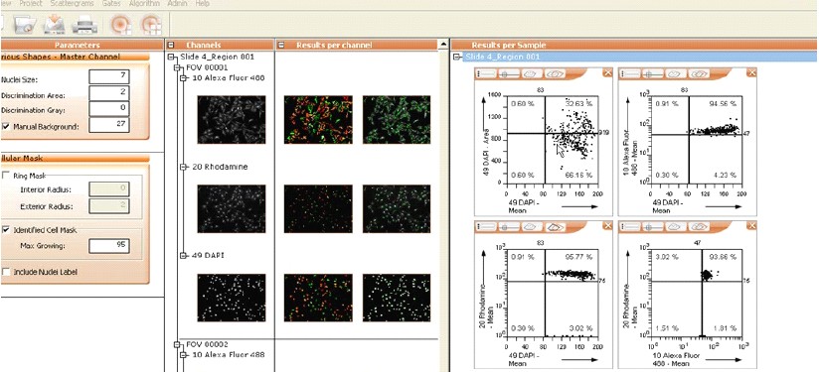The width and height of the screenshot is (819, 372).
Task: Collapse the 20 Rhodamine tree node
Action: [183, 167]
